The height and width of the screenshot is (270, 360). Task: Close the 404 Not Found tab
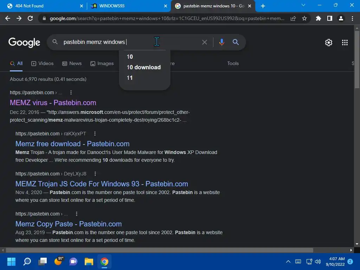[x=82, y=6]
